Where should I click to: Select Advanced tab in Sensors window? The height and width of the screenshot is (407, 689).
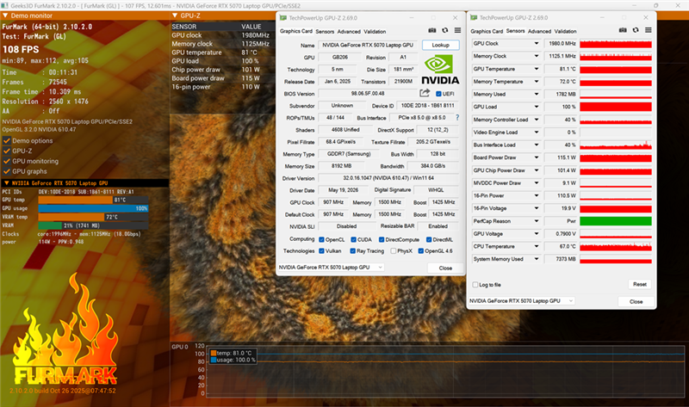pyautogui.click(x=540, y=32)
